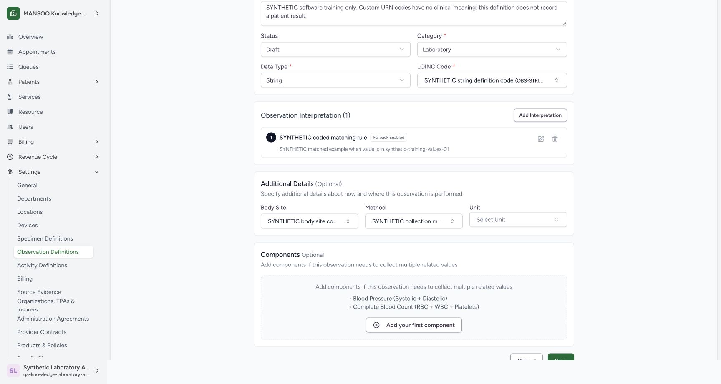This screenshot has width=721, height=384.
Task: Select Observation Definitions in sidebar
Action: (53, 252)
